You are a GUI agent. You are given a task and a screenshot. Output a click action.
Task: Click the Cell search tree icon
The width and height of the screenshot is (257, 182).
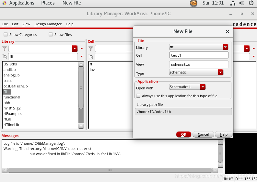click(x=91, y=56)
